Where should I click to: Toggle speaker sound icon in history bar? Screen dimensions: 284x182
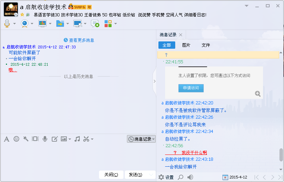190,177
